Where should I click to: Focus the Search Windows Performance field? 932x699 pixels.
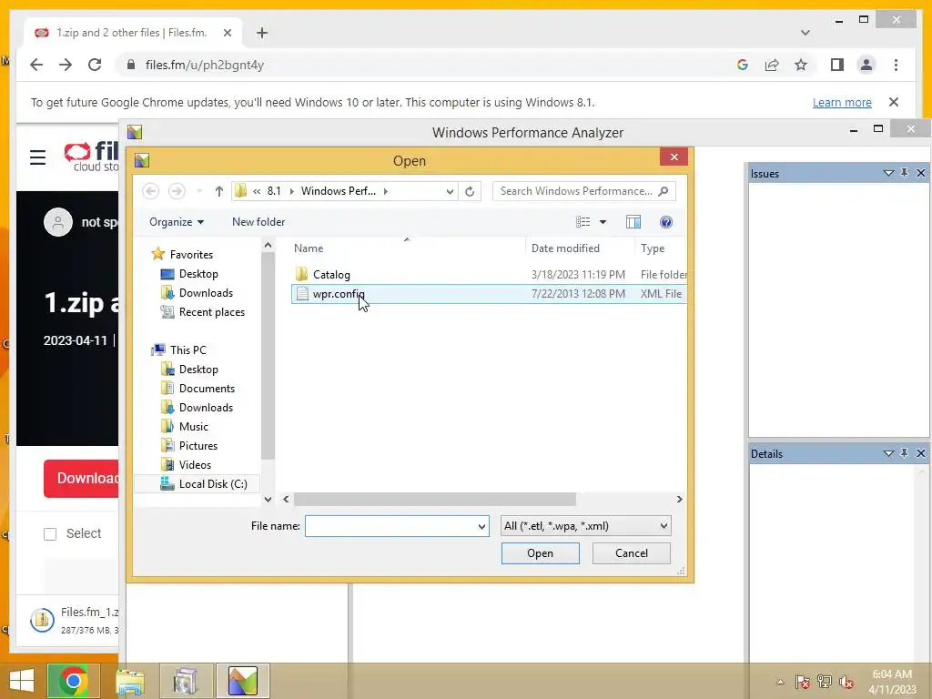click(x=575, y=191)
